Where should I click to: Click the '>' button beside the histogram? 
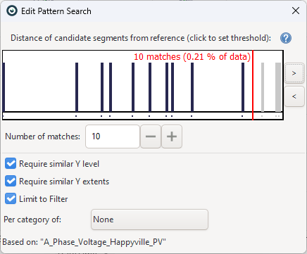click(294, 73)
